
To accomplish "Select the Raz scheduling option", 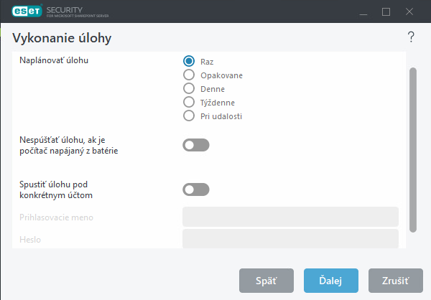I will 190,61.
